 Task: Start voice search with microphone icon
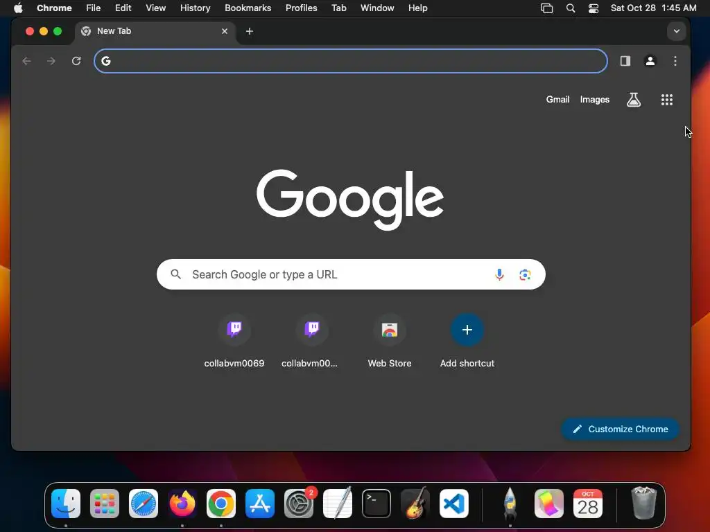point(499,274)
